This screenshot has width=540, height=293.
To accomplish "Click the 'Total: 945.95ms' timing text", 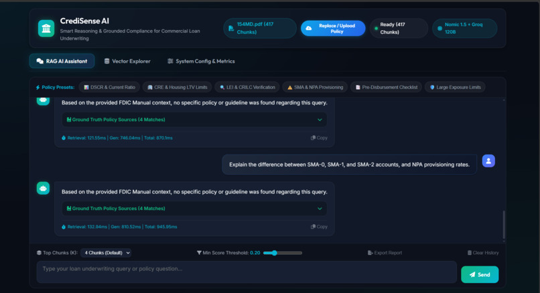I will [161, 227].
